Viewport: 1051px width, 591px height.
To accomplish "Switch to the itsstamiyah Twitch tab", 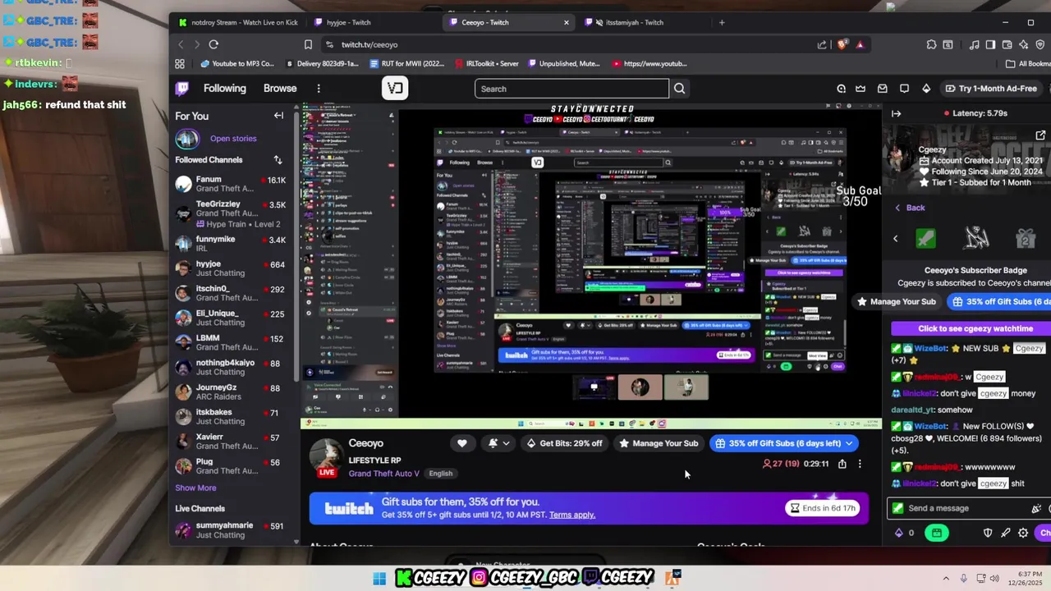I will [643, 22].
